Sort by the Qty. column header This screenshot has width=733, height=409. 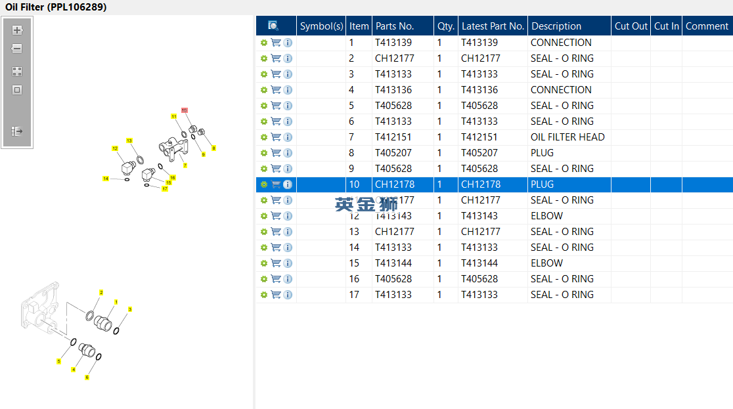[446, 26]
